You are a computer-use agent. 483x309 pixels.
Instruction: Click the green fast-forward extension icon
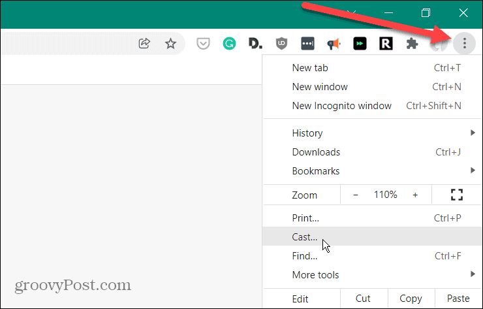click(x=360, y=44)
